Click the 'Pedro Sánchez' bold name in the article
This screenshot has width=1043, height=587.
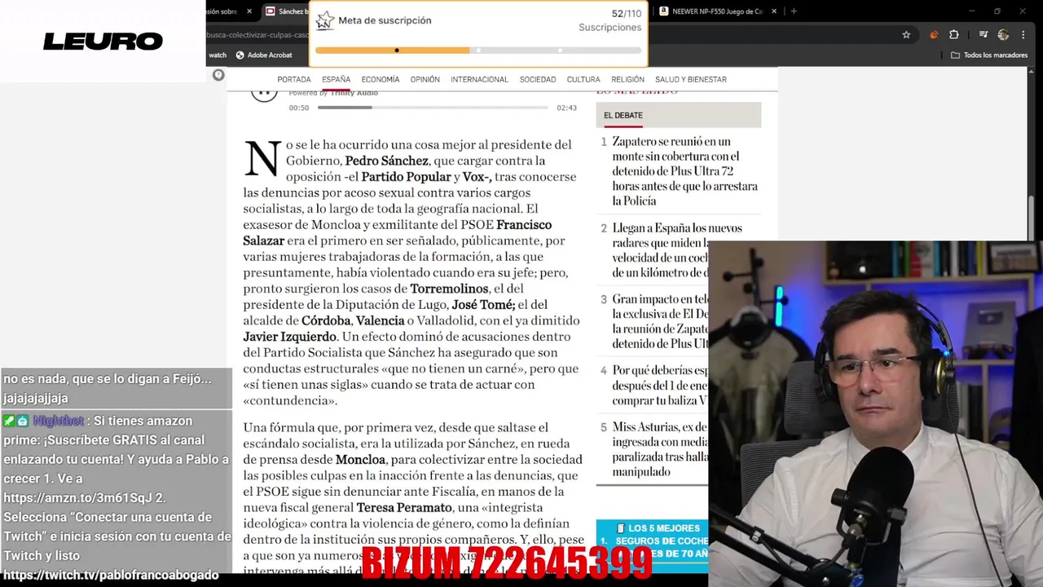[x=386, y=161]
